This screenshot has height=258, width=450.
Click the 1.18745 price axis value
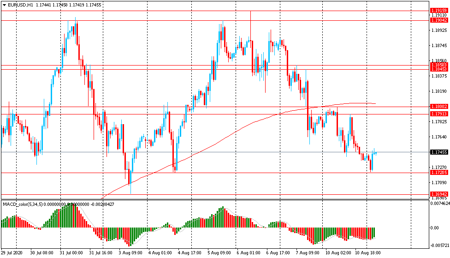(439, 46)
